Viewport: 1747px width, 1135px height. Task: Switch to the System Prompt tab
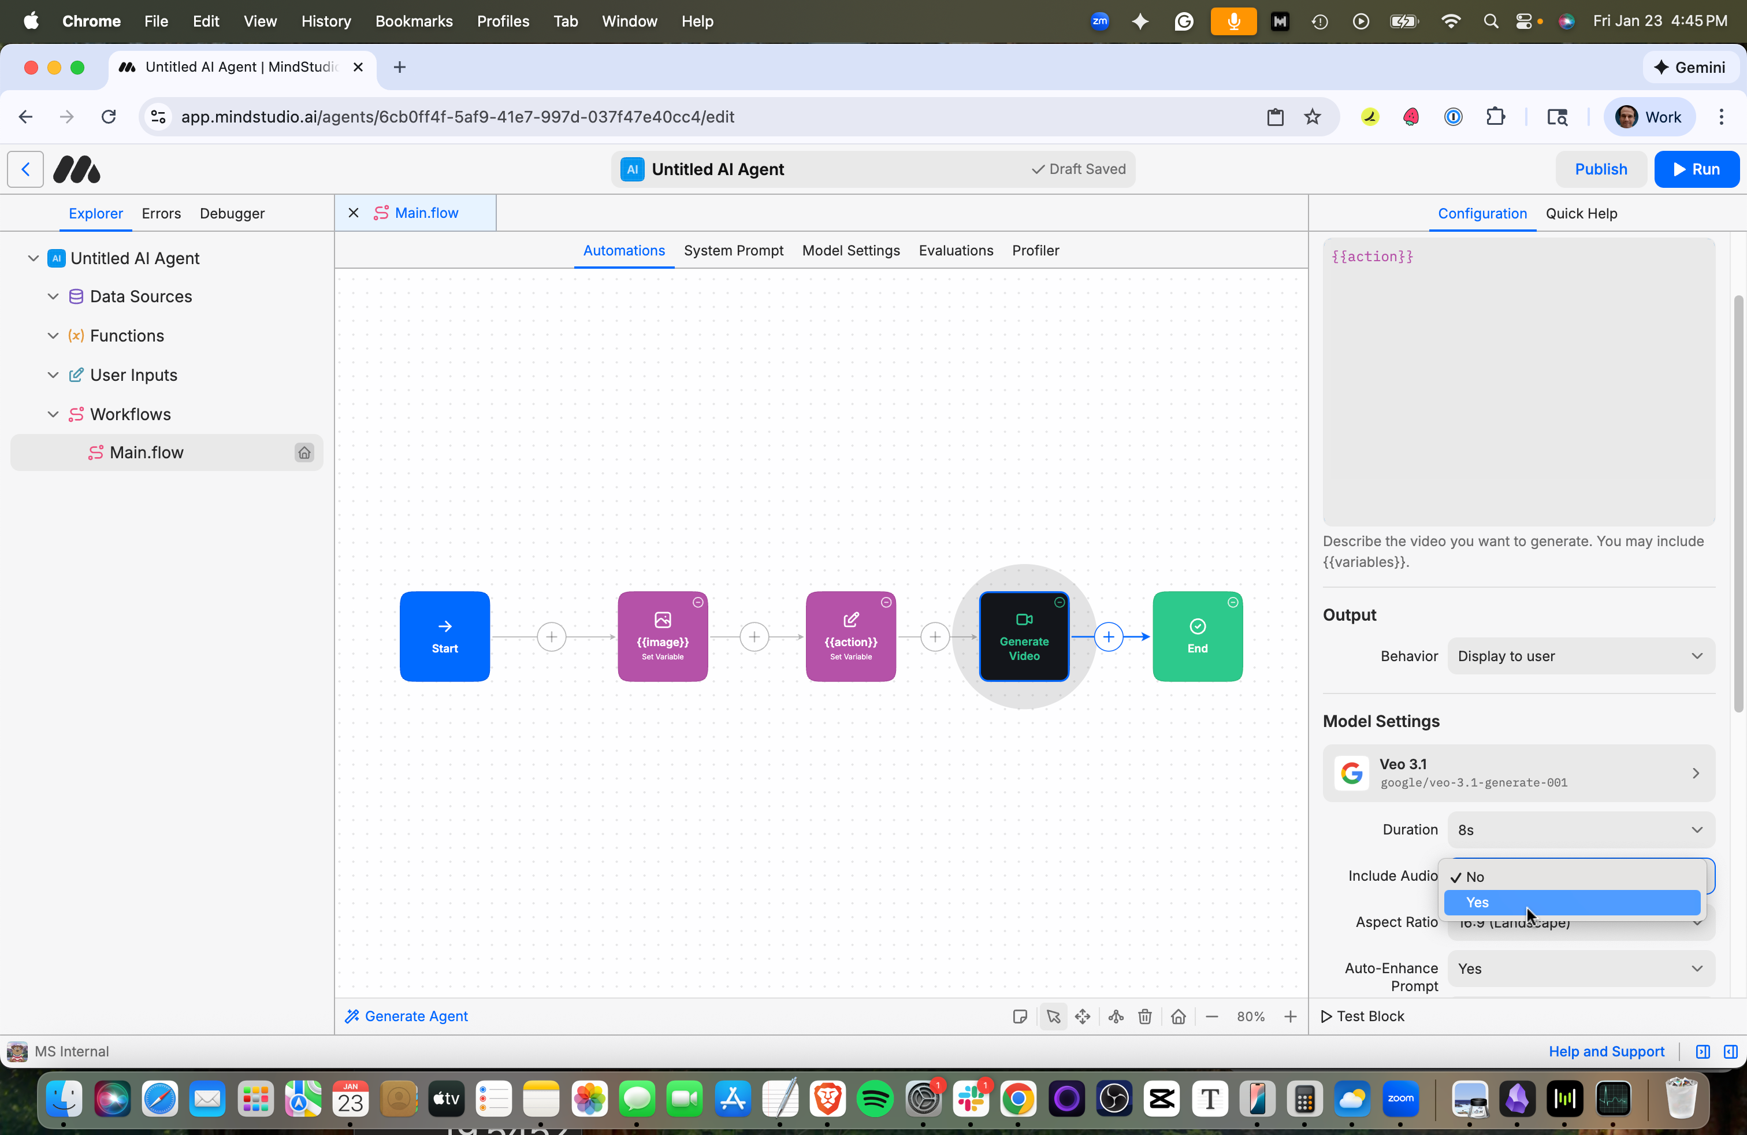(733, 250)
